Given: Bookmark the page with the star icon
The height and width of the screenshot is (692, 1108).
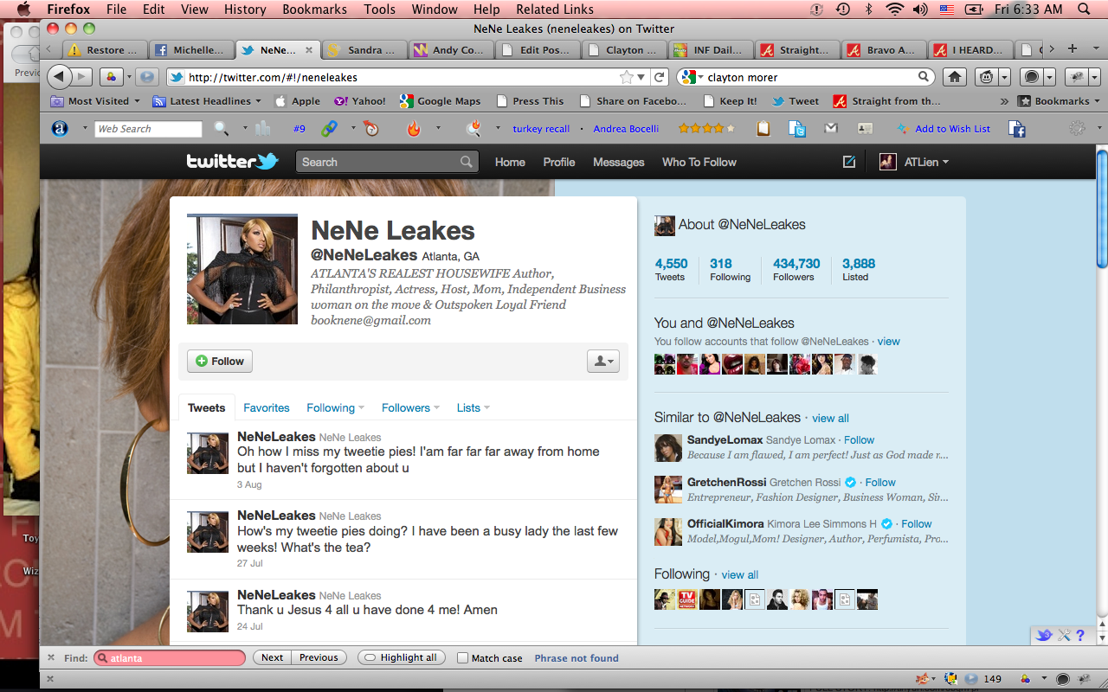Looking at the screenshot, I should tap(626, 77).
